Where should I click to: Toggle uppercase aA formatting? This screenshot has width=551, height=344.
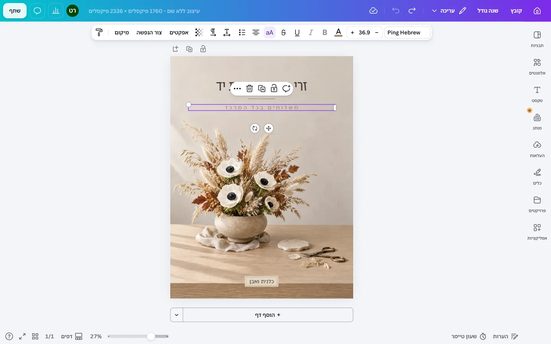(270, 32)
